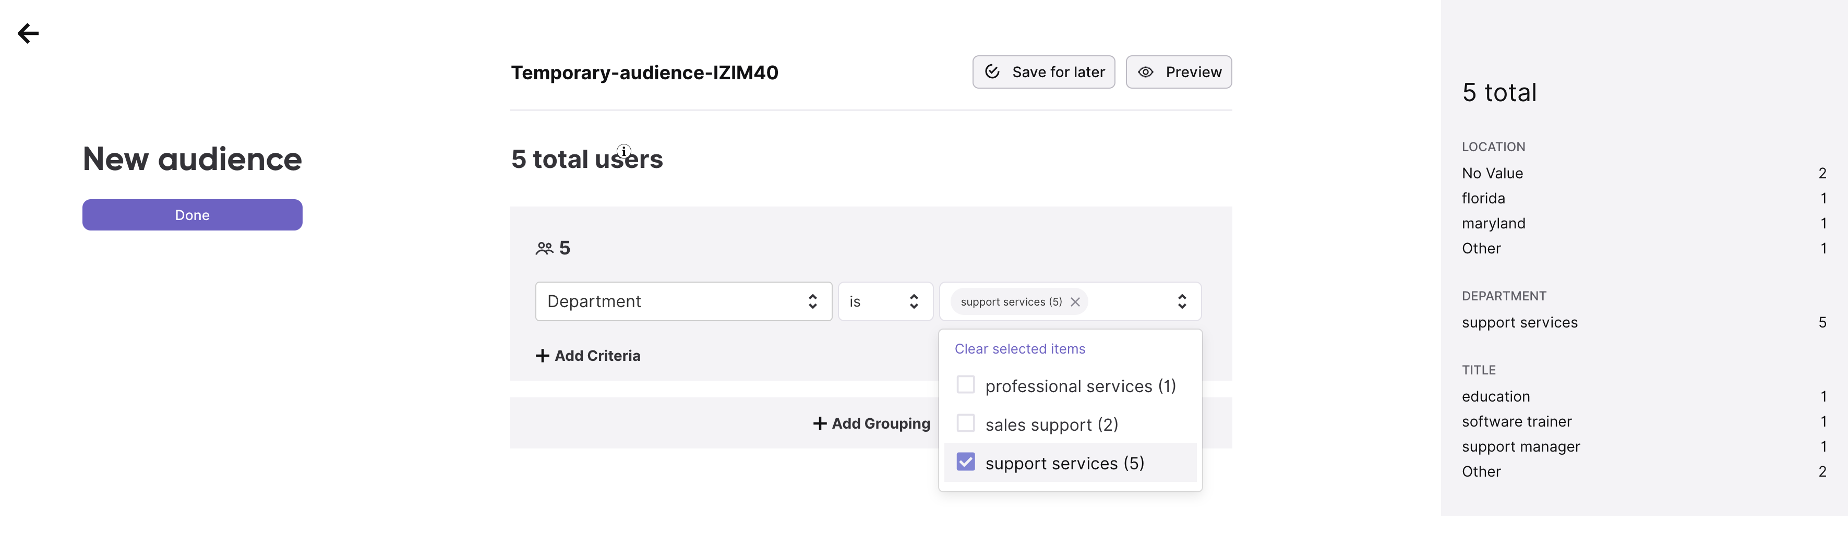Toggle the values dropdown arrows
The width and height of the screenshot is (1848, 534).
[1182, 301]
